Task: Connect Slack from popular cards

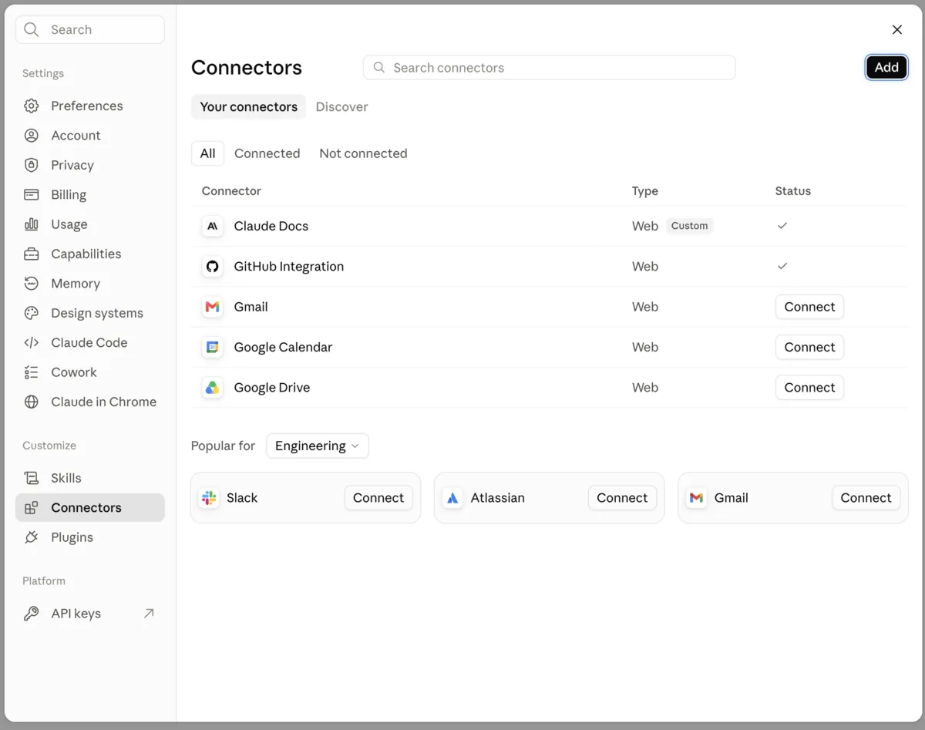Action: (378, 498)
